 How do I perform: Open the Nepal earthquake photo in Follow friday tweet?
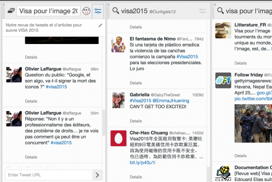pyautogui.click(x=253, y=123)
